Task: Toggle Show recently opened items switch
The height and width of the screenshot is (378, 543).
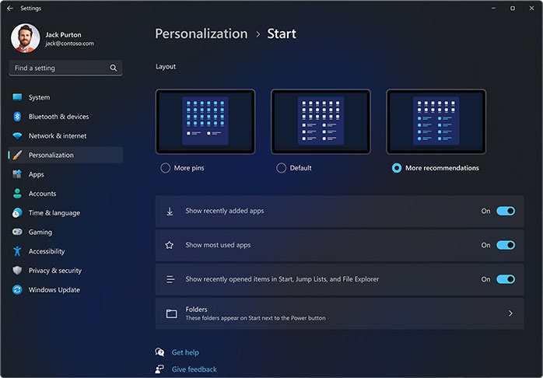Action: pos(506,279)
